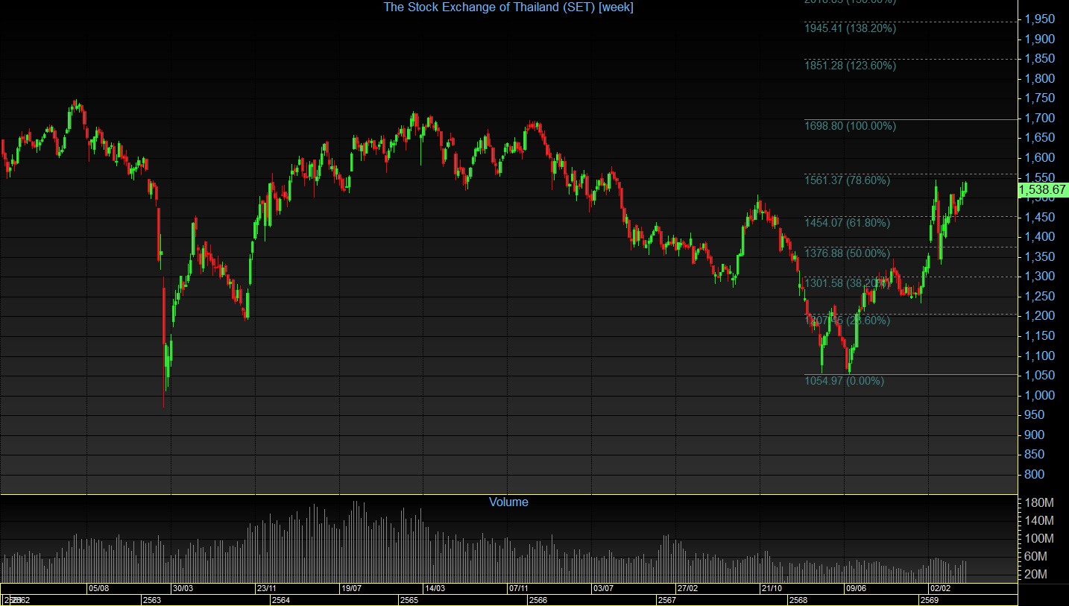Screen dimensions: 1069x606
Task: Click the chart title 'The Stock Exchange of Thailand (SET) [week]'
Action: [508, 7]
